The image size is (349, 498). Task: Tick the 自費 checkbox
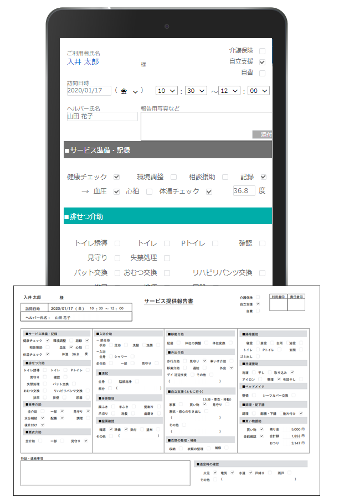click(263, 72)
